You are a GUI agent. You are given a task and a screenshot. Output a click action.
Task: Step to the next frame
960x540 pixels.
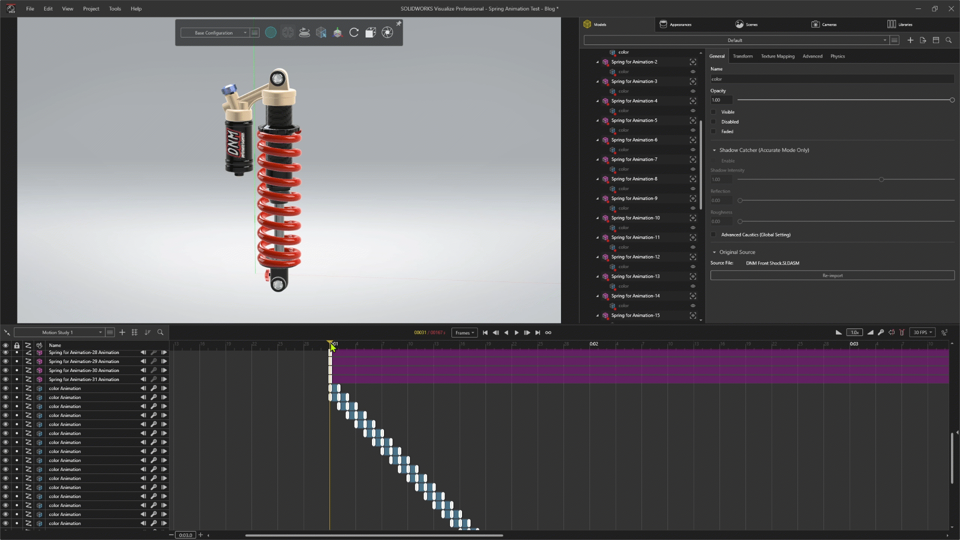[527, 332]
